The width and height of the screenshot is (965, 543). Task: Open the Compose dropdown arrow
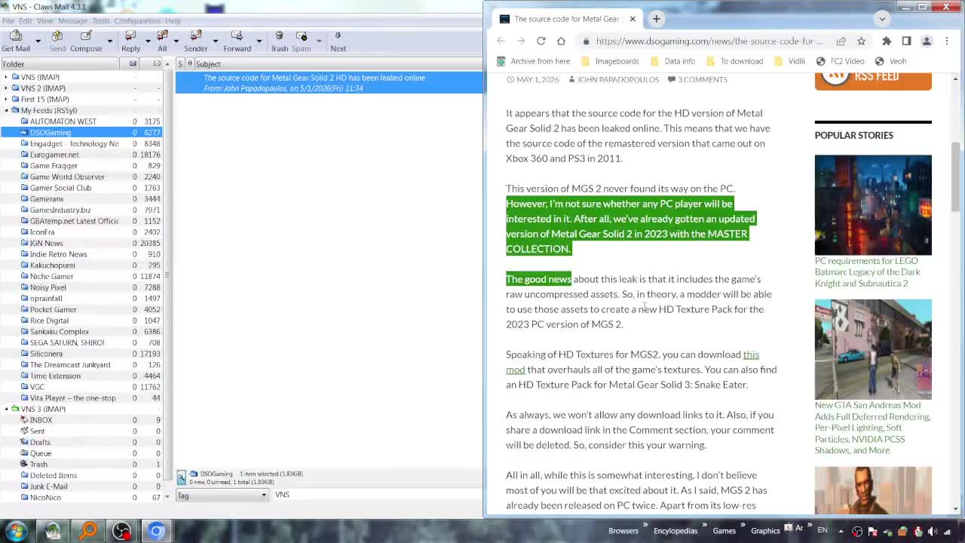point(109,41)
